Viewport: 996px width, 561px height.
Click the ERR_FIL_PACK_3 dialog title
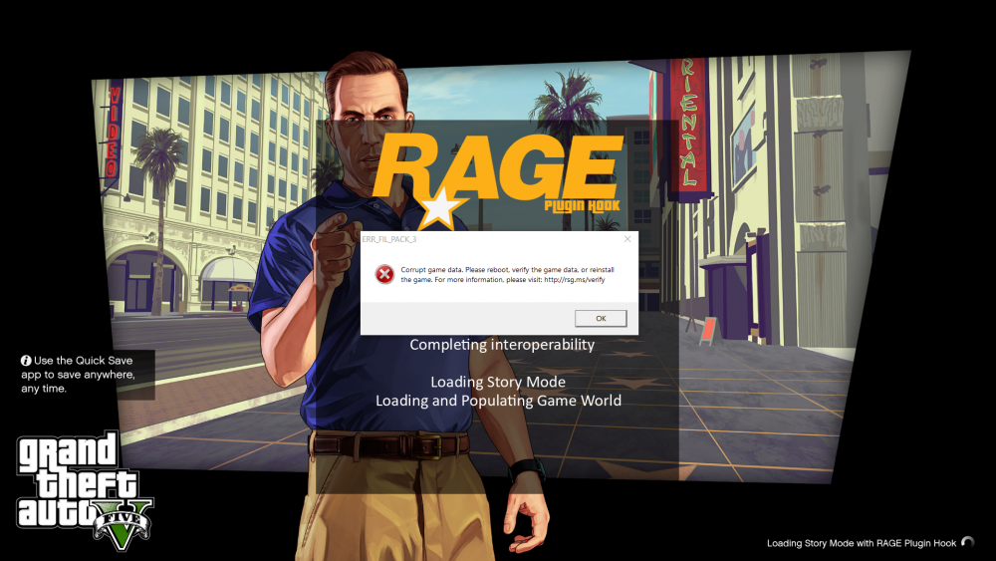[x=389, y=239]
